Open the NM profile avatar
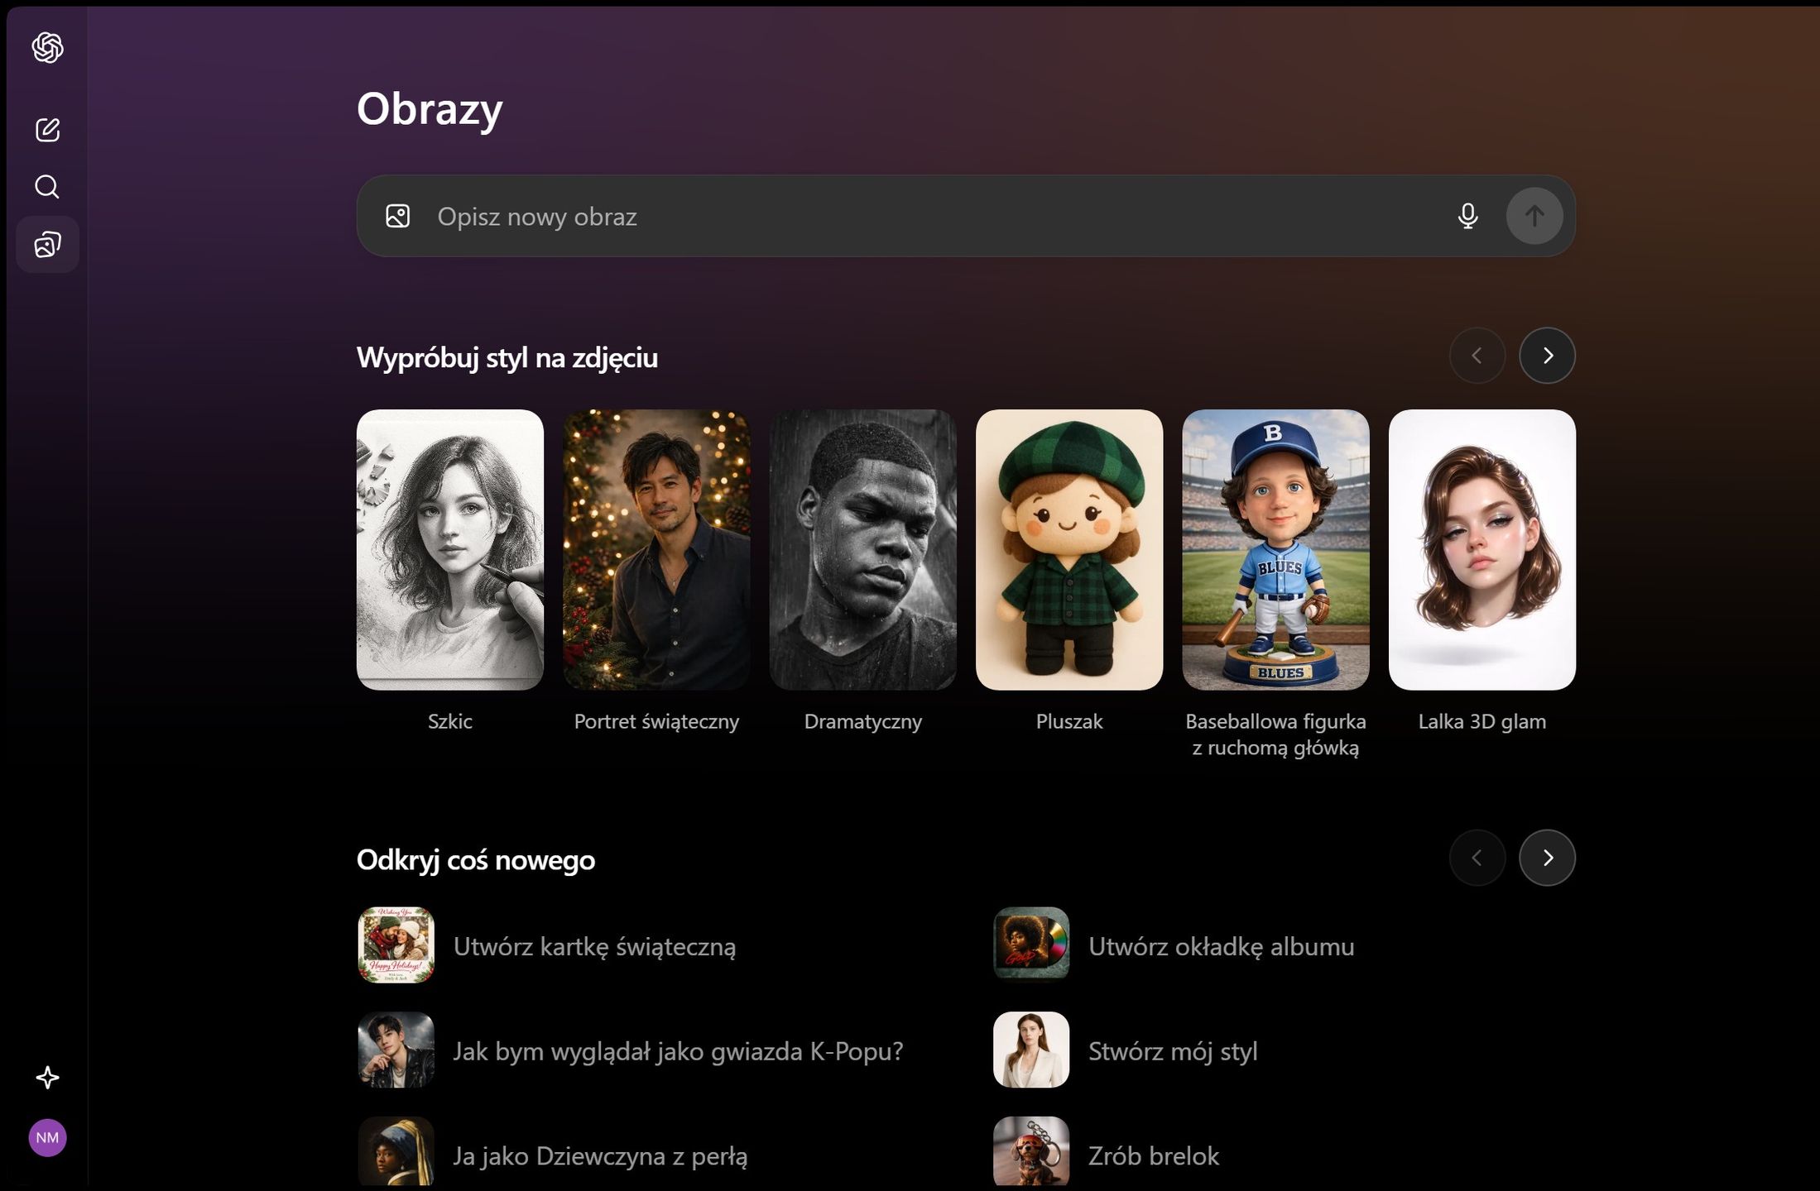The image size is (1820, 1191). 47,1138
